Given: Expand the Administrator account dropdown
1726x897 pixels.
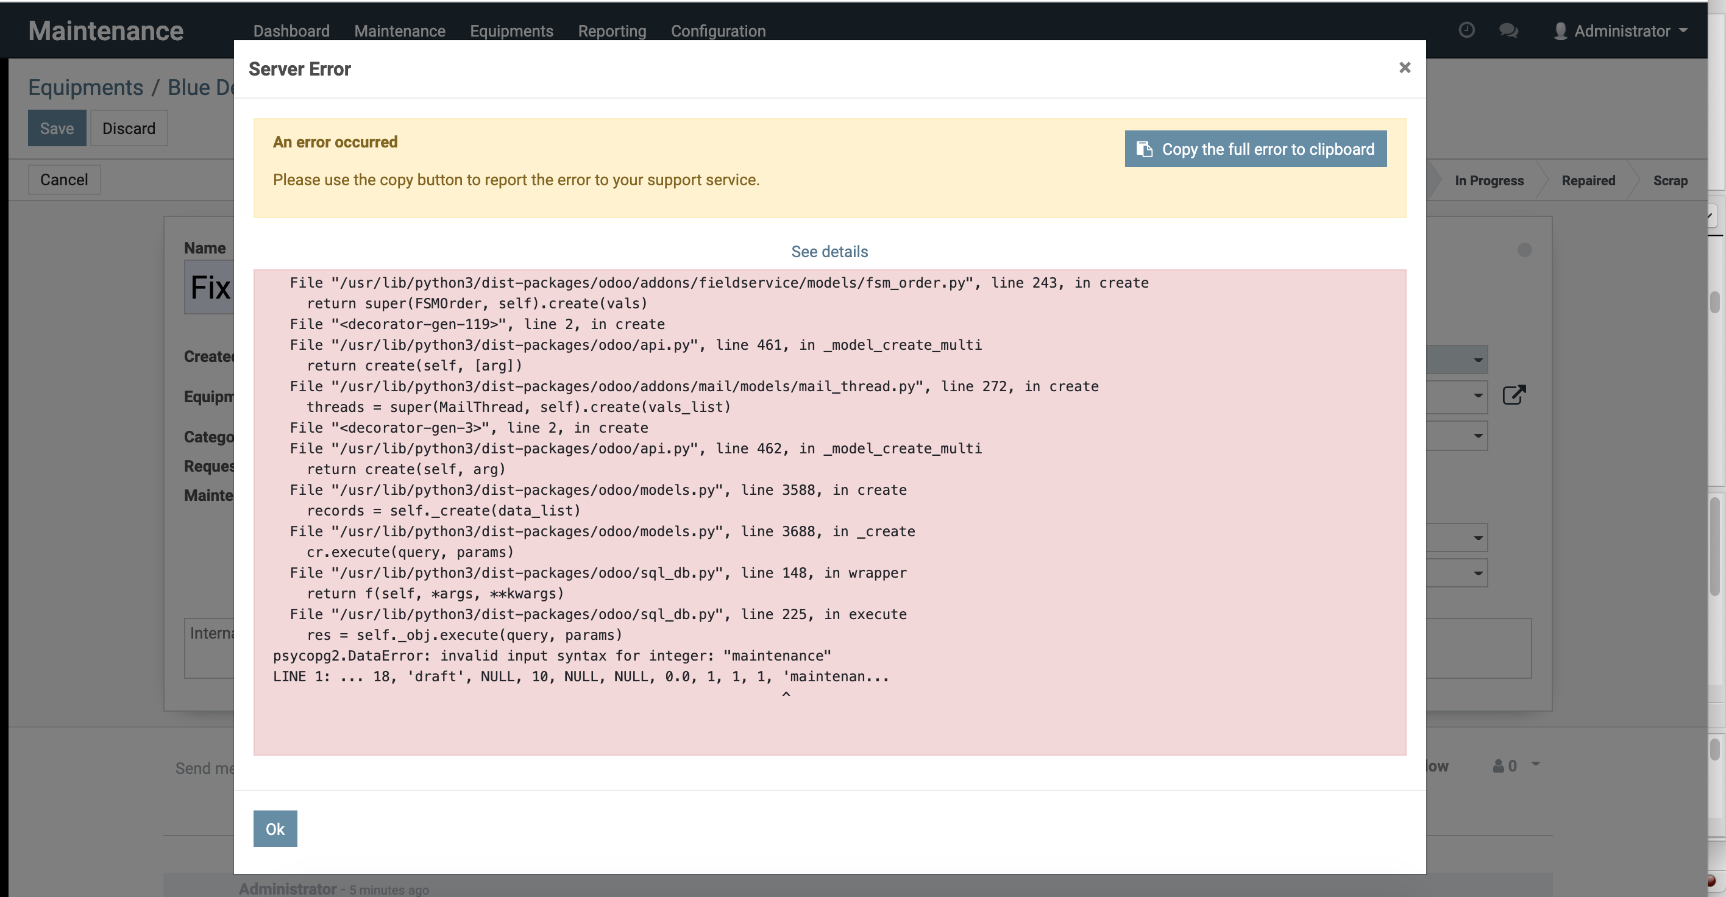Looking at the screenshot, I should tap(1685, 30).
